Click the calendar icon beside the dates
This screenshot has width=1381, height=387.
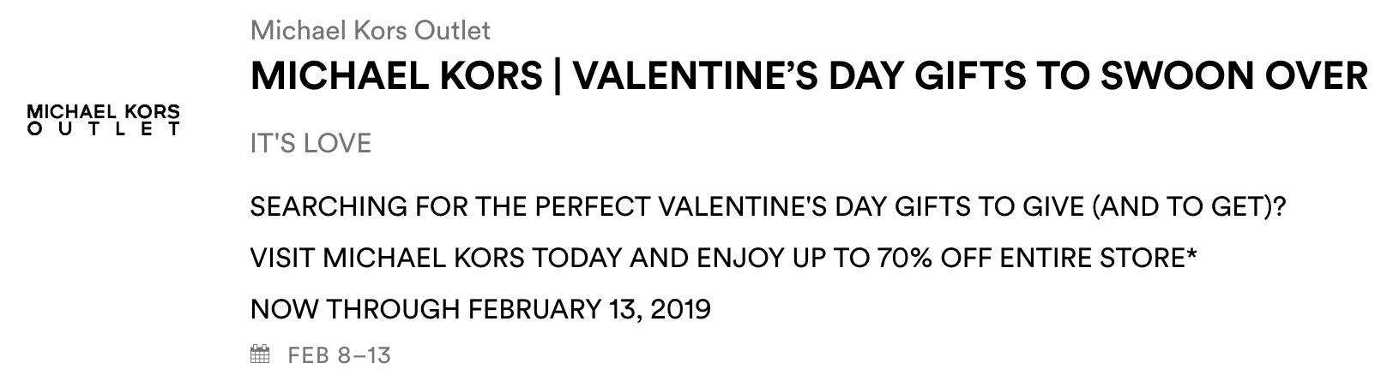pyautogui.click(x=259, y=354)
